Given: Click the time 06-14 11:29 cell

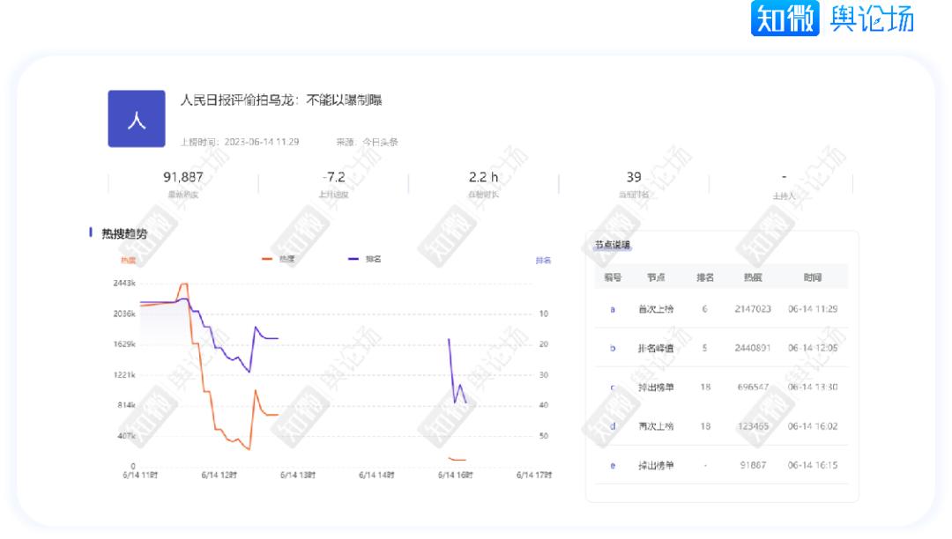Looking at the screenshot, I should pos(813,309).
